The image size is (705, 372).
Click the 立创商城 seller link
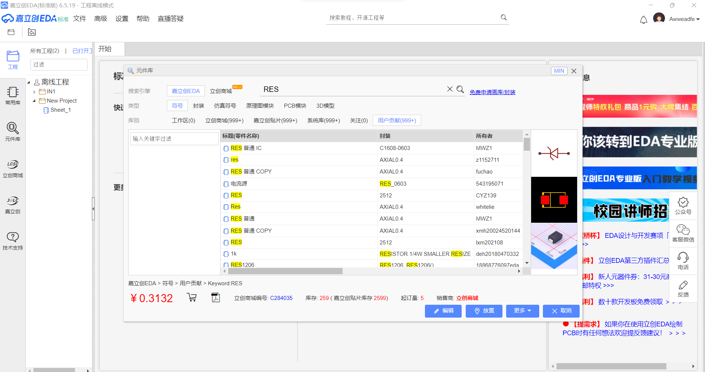467,298
